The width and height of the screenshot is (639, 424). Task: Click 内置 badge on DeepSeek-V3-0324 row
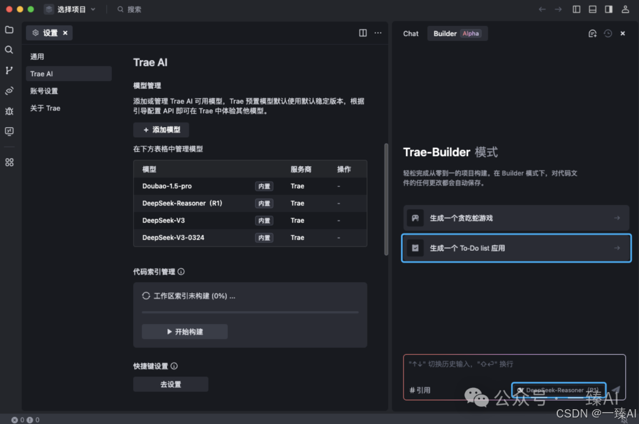(264, 238)
